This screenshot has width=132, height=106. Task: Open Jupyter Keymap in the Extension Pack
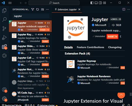tap(87, 61)
